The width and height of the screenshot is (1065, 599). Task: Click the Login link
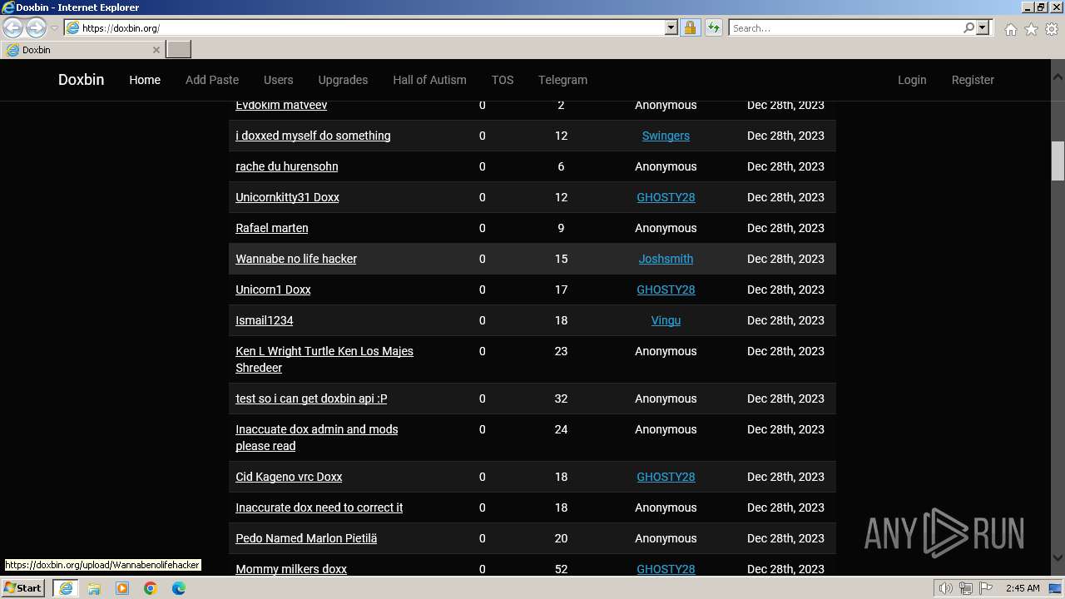click(x=912, y=80)
